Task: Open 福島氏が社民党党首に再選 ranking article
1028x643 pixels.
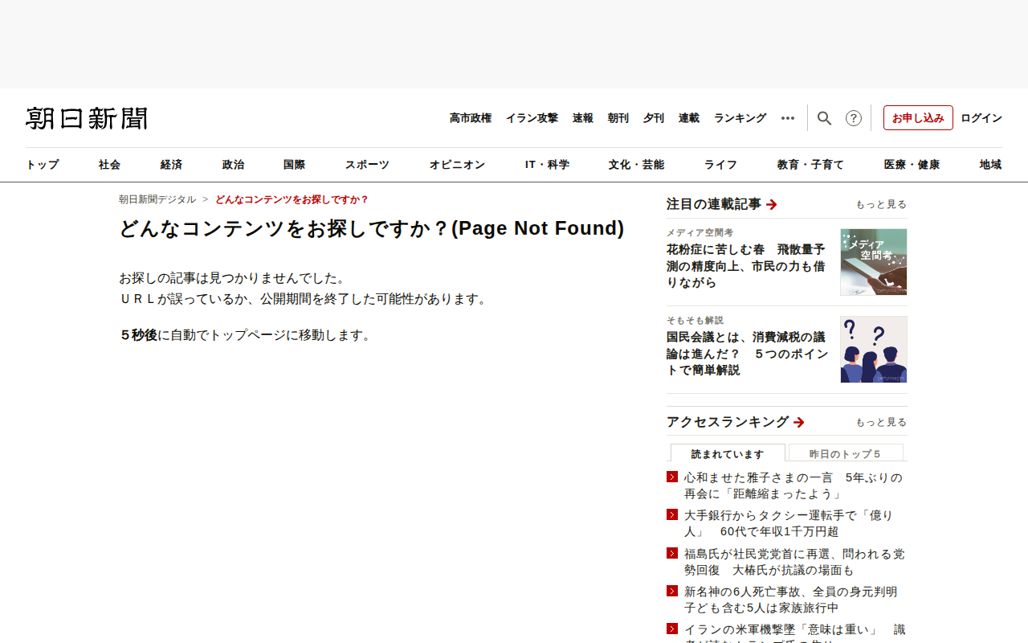Action: (794, 562)
